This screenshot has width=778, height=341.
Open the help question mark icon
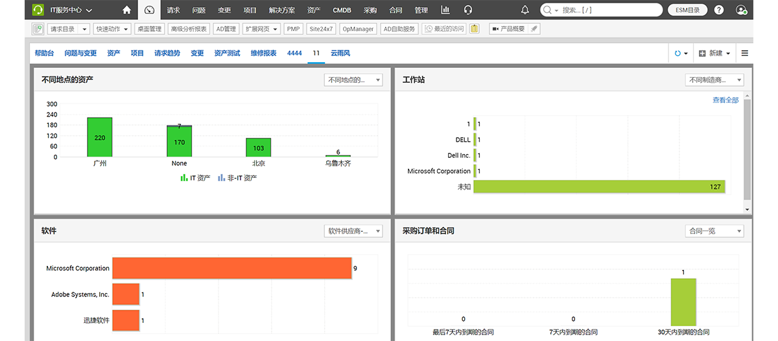tap(719, 10)
